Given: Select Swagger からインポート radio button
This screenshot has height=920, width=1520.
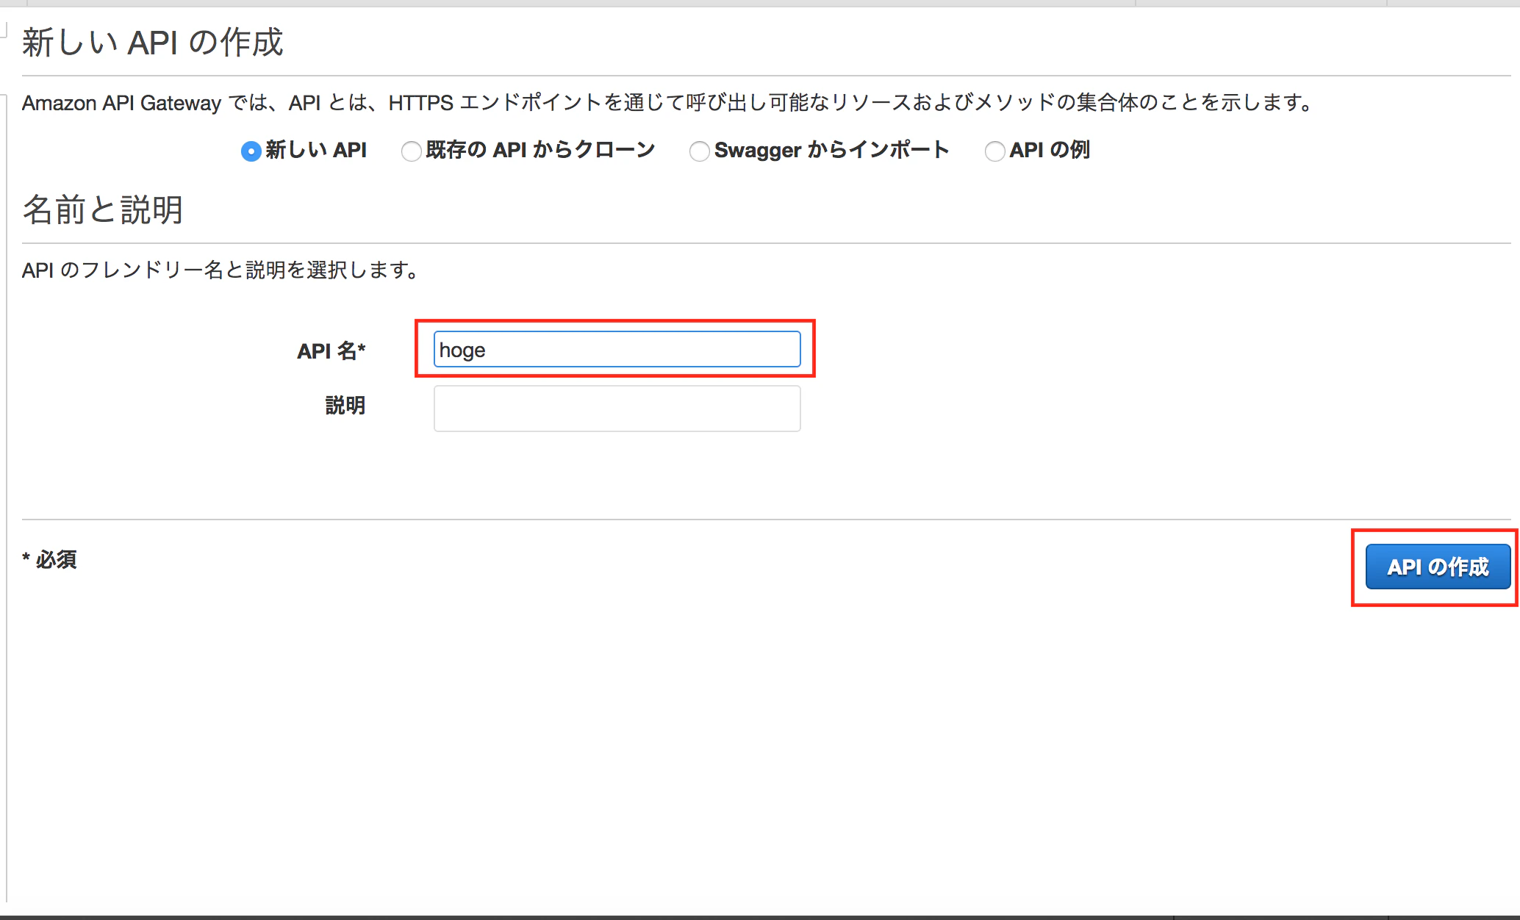Looking at the screenshot, I should coord(700,151).
